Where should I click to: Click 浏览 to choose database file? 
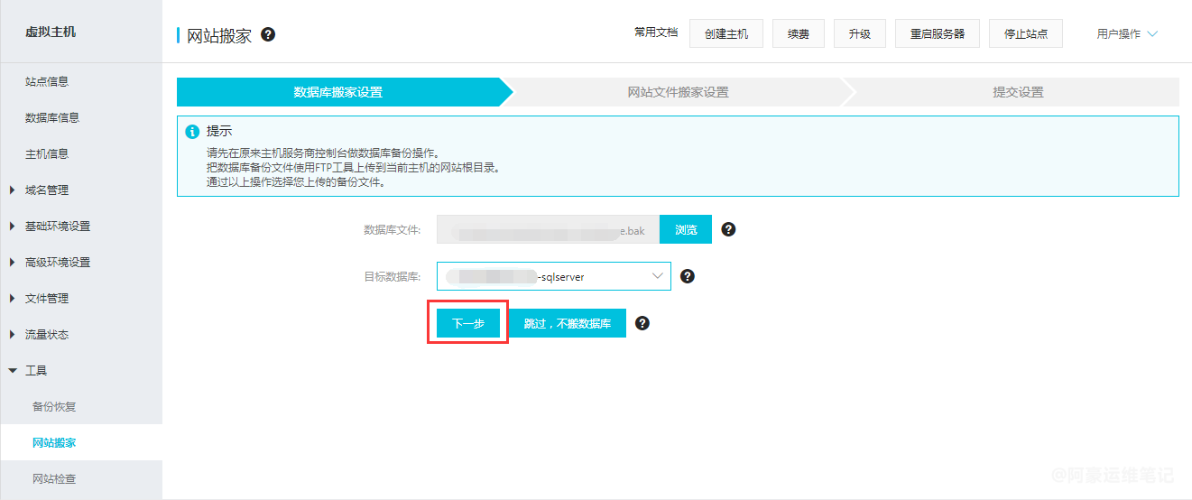coord(686,229)
